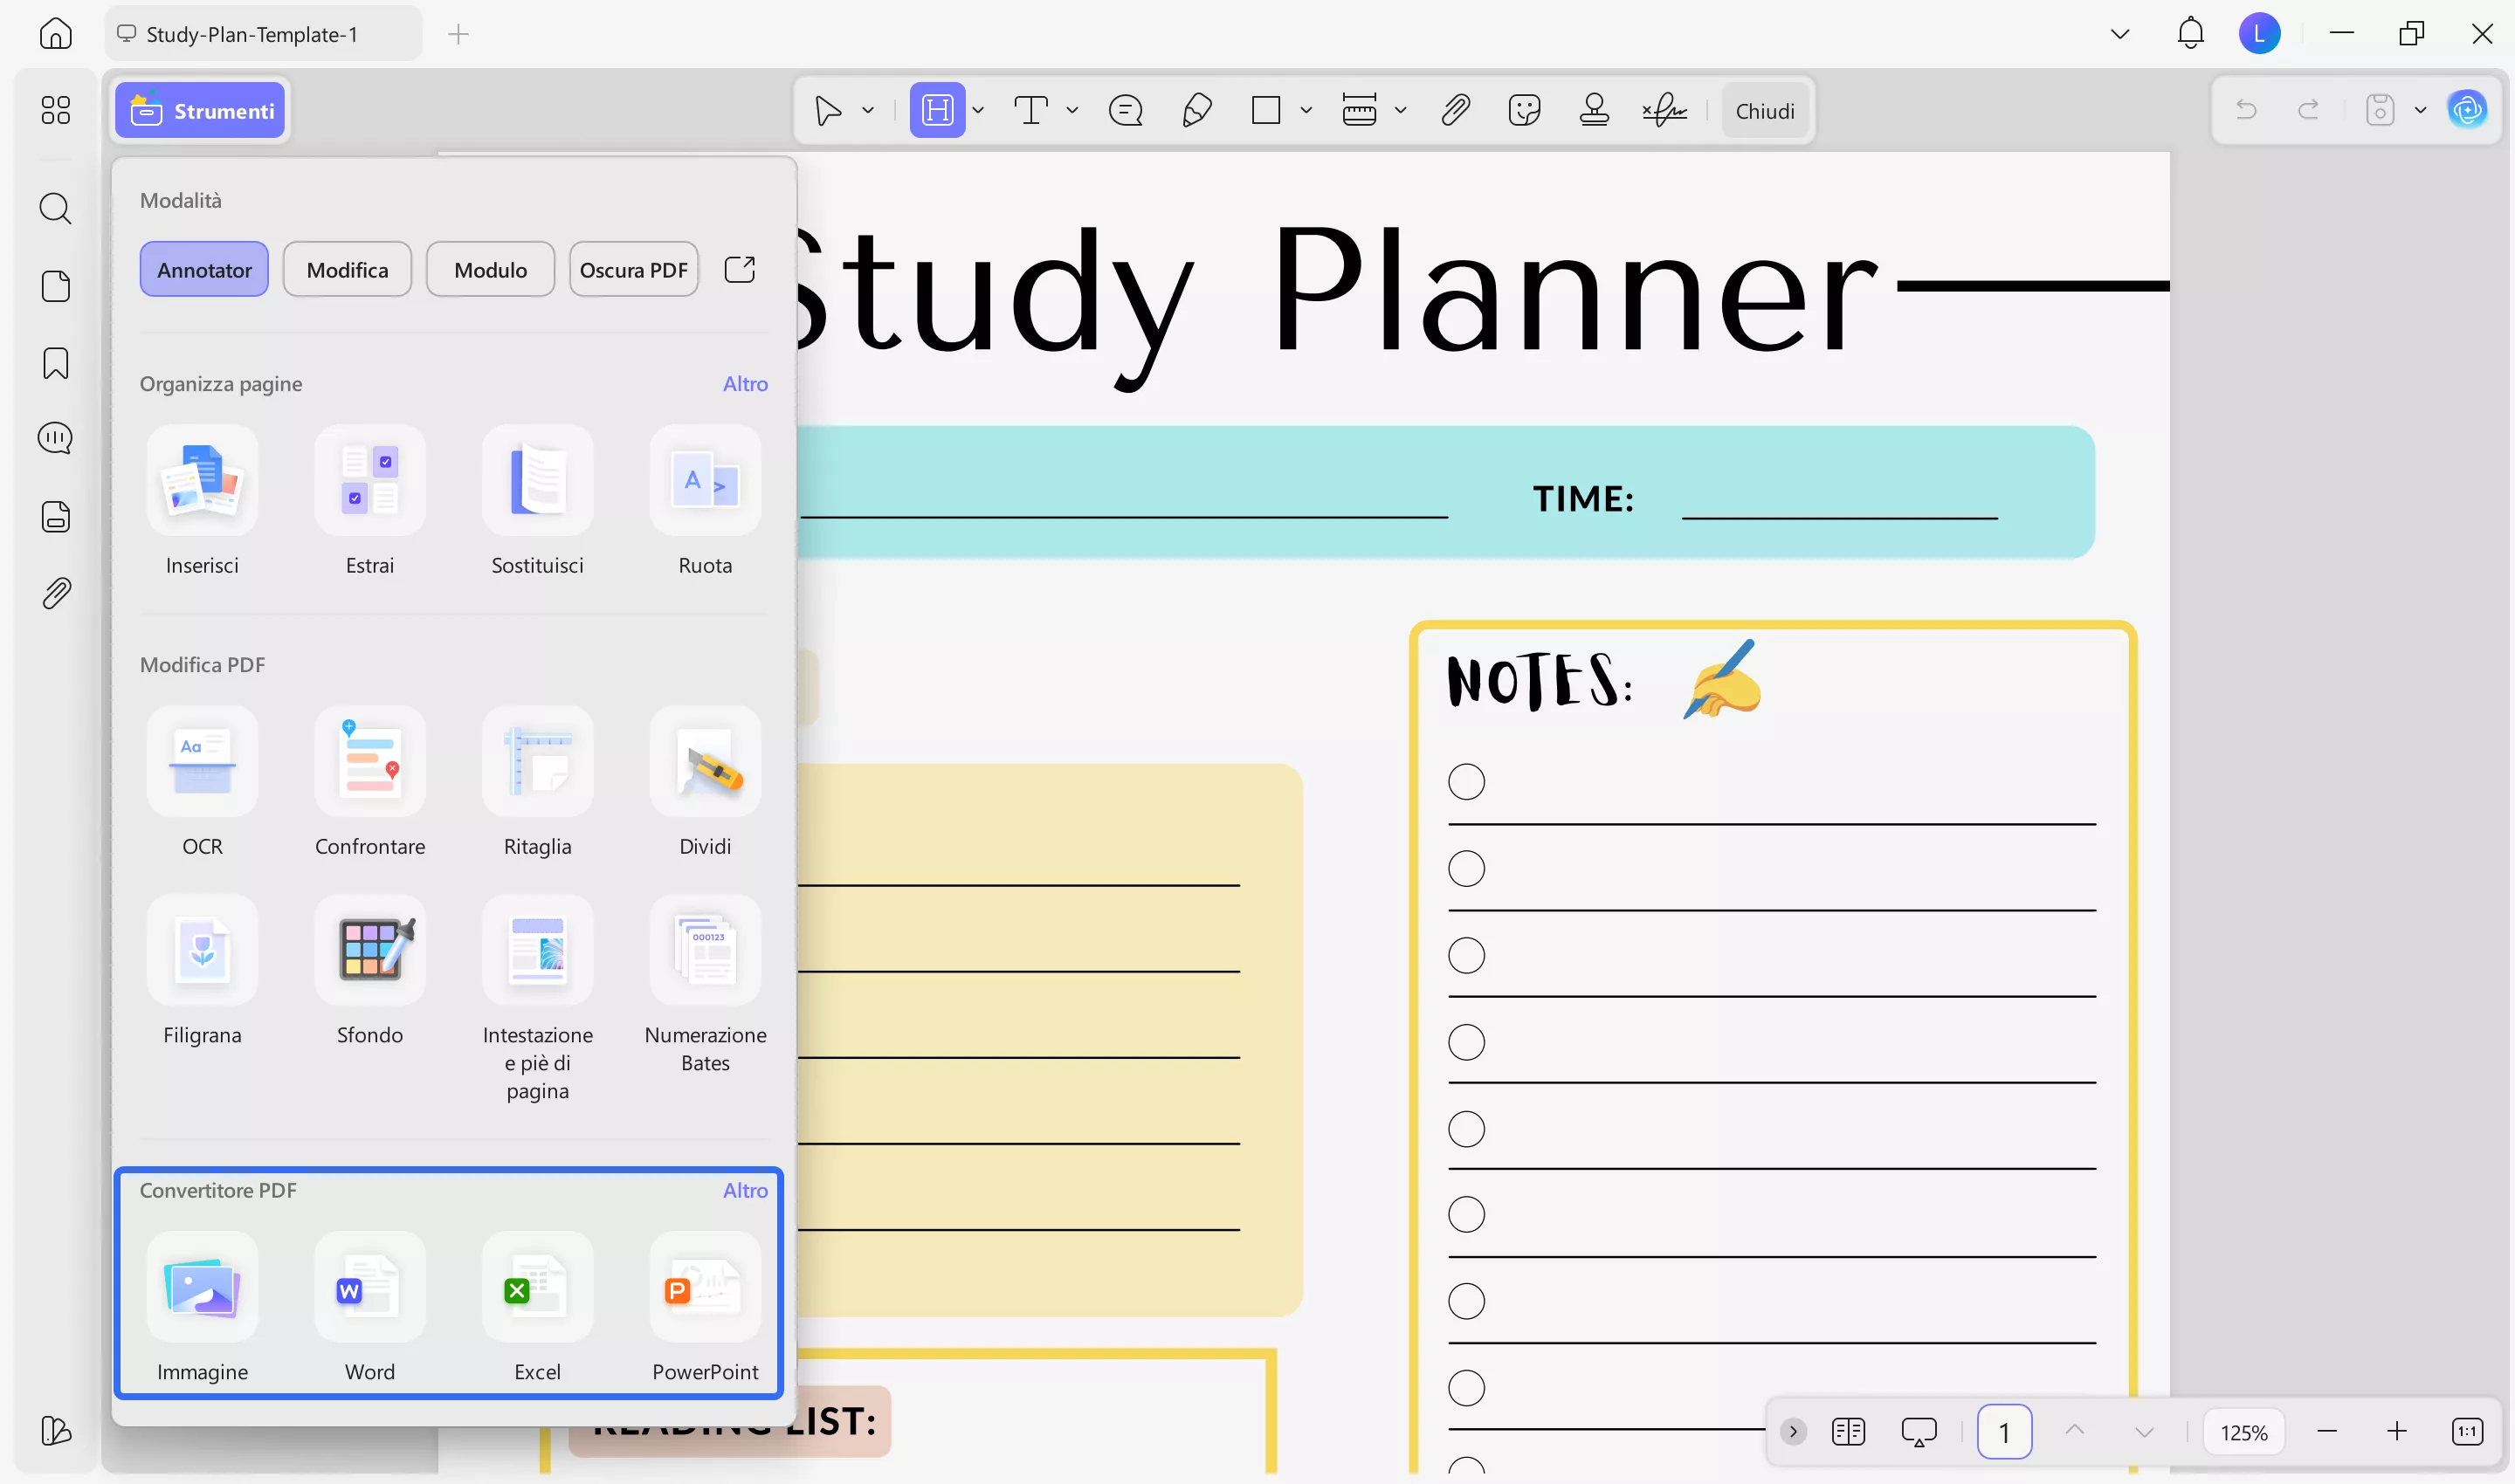
Task: Switch to Modulo mode
Action: point(490,269)
